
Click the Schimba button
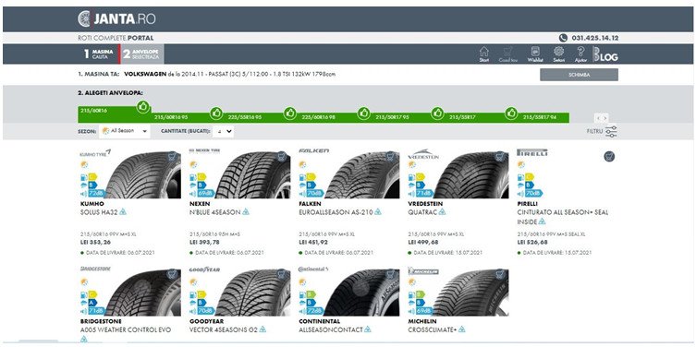coord(579,75)
